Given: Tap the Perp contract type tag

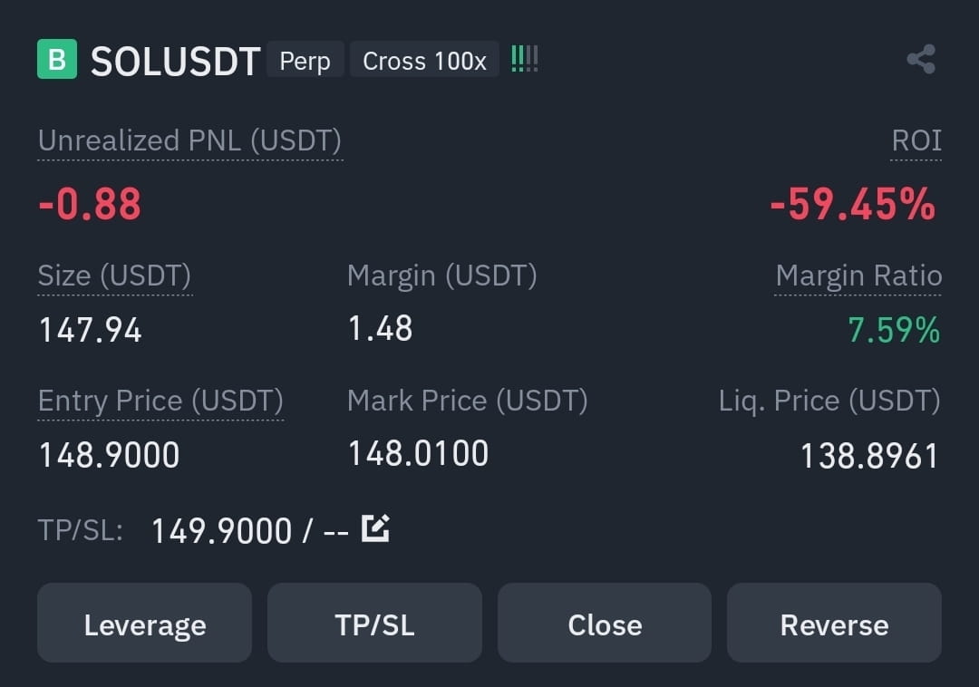Looking at the screenshot, I should point(305,60).
